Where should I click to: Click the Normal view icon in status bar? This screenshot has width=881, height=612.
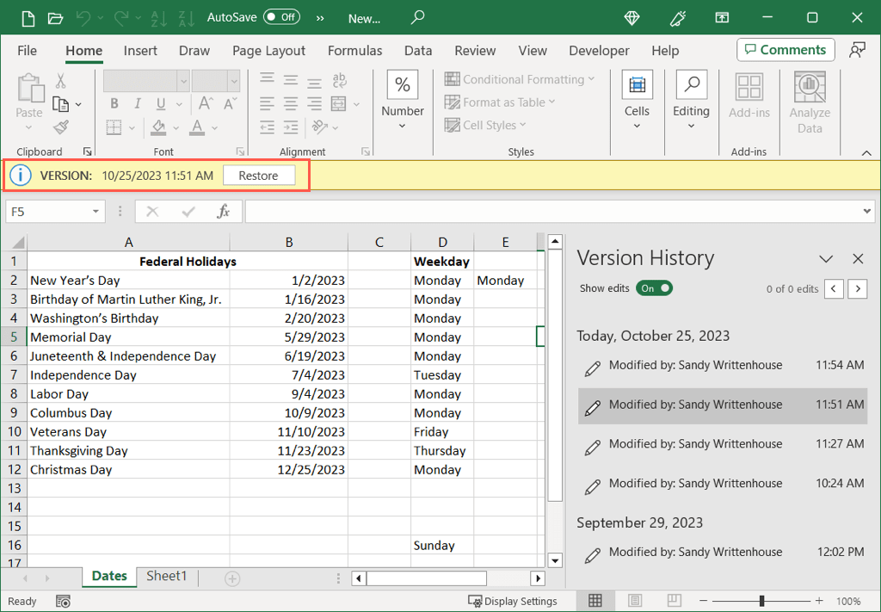[x=595, y=601]
